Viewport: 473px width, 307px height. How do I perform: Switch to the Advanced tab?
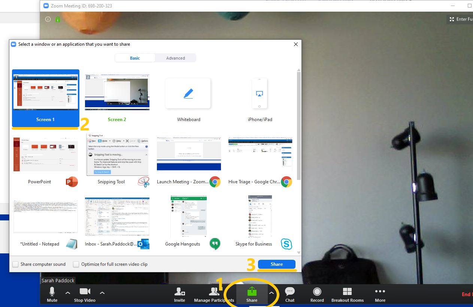point(176,58)
